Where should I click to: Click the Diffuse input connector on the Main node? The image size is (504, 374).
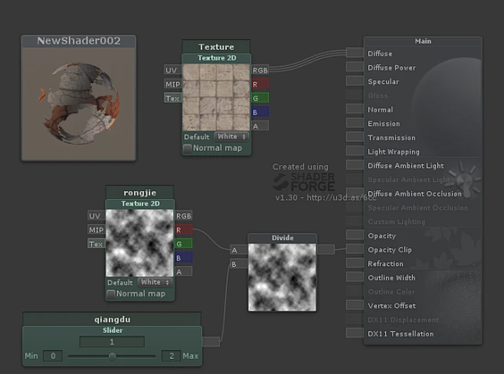tap(355, 54)
